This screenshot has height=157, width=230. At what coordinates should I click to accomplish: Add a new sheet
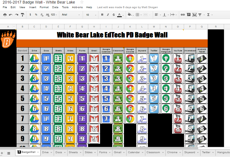[2, 153]
